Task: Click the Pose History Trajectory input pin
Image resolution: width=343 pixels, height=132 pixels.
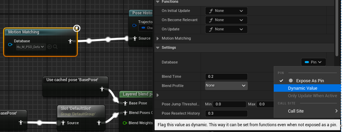Action: pos(134,25)
